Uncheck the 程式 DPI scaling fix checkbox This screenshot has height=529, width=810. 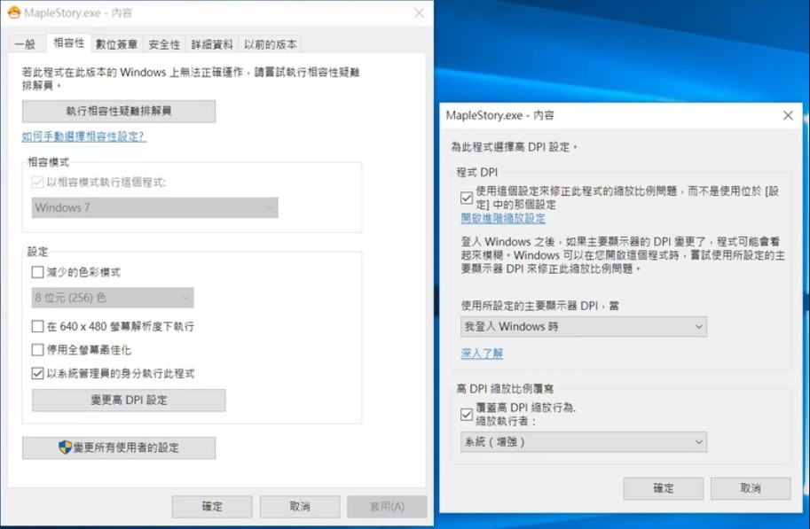coord(467,198)
